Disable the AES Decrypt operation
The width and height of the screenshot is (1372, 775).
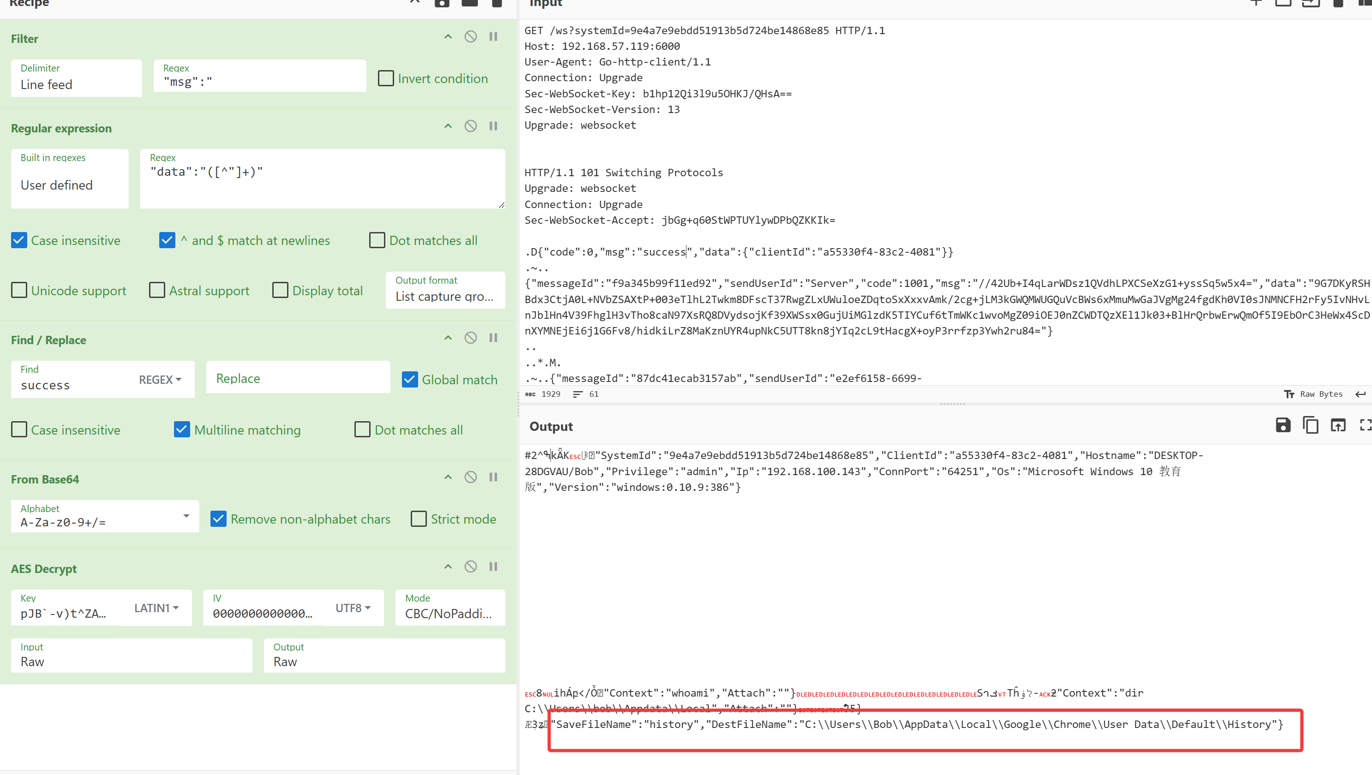(x=470, y=567)
